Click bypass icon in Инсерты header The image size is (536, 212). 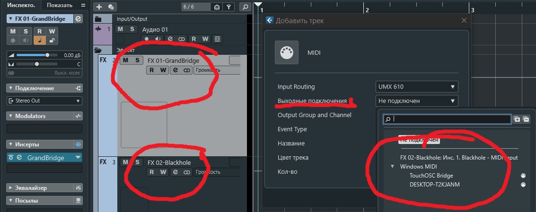coord(79,144)
